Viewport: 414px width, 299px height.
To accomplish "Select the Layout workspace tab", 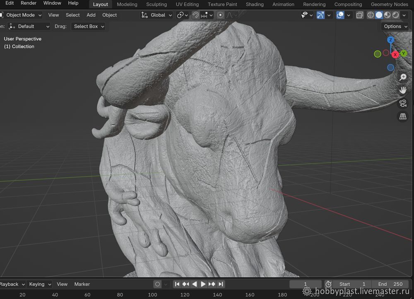I will (100, 4).
